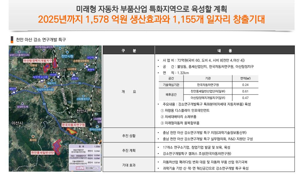The image size is (303, 174).
Task: Click the '공 간 : 불당동, 풍세산업단지' bullet line
Action: (208, 66)
